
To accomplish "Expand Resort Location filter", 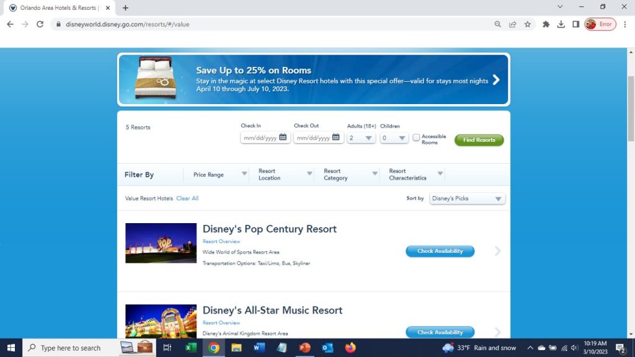I will (x=285, y=174).
